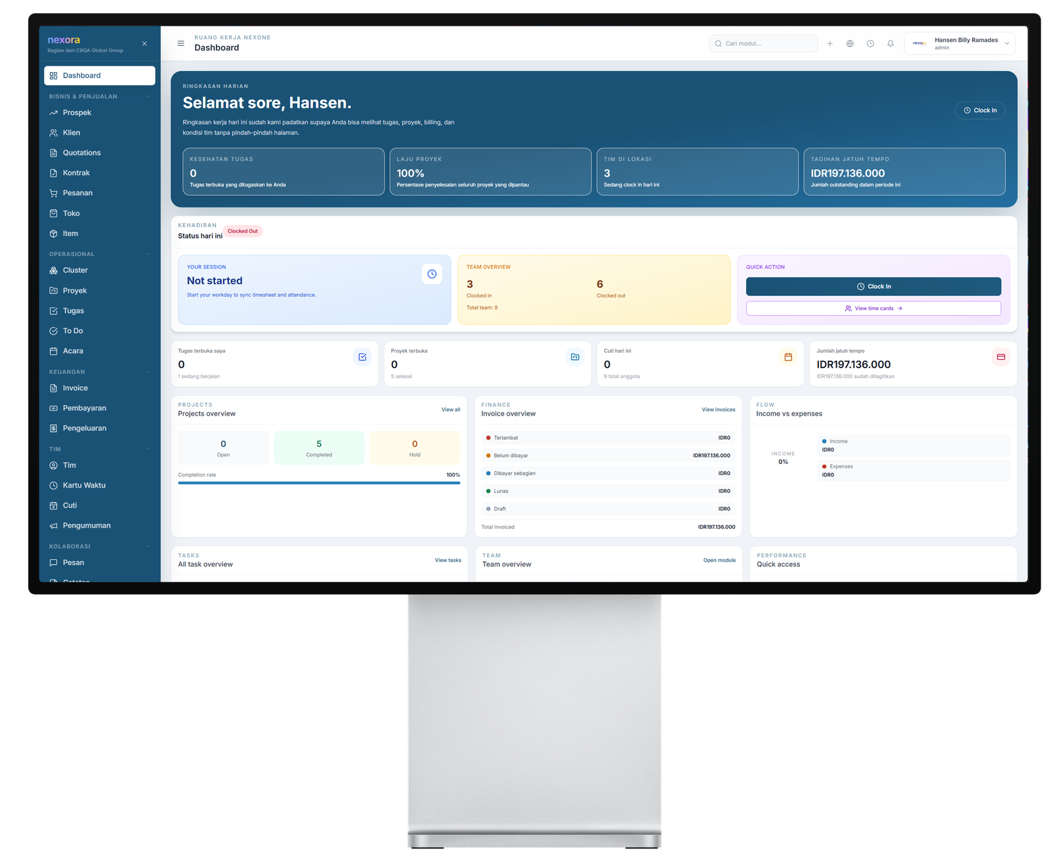Click the clock icon in Your Session card
The image size is (1050, 856).
[432, 274]
